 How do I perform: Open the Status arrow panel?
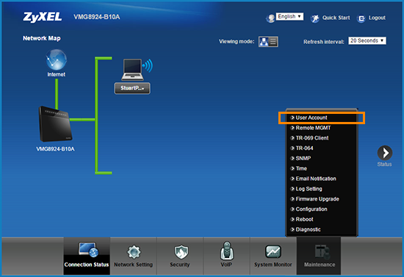click(x=385, y=153)
